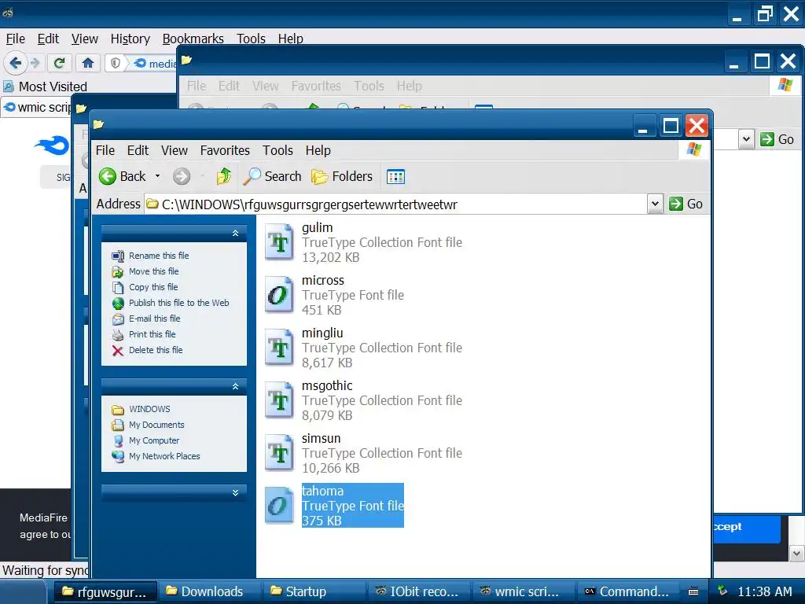
Task: Click the red X delete icon
Action: pyautogui.click(x=118, y=351)
